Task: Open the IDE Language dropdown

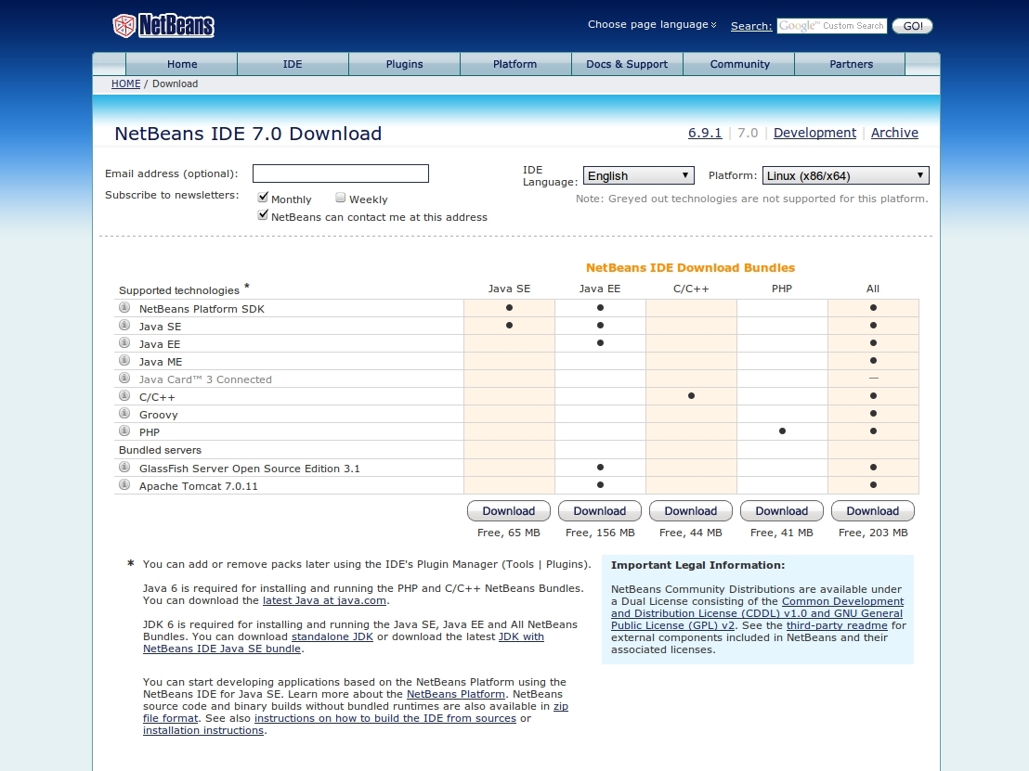Action: pos(639,175)
